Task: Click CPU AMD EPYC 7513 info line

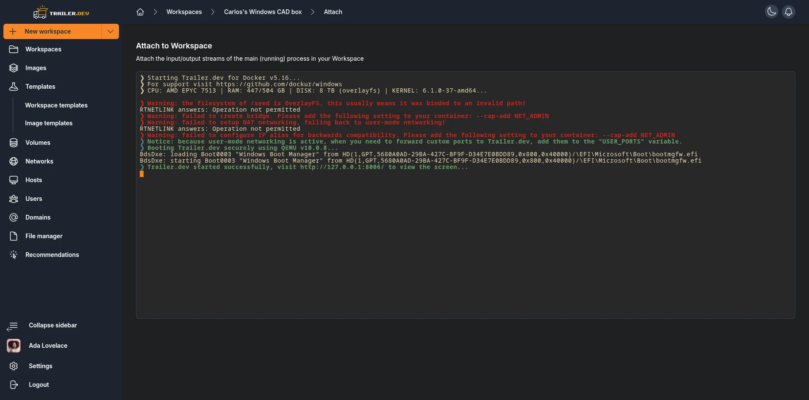Action: tap(313, 90)
